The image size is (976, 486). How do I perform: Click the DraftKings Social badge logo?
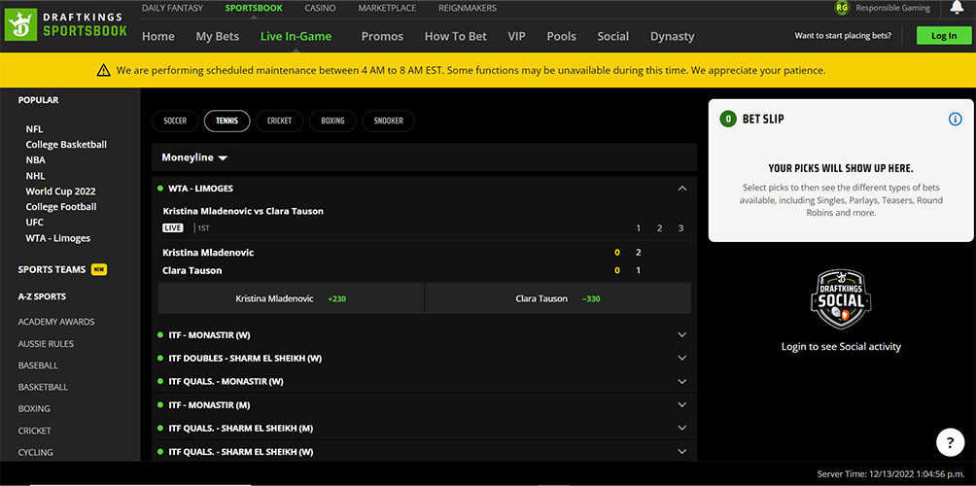841,299
